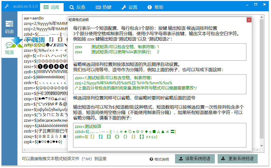Click the zzrq date phrase line
The width and height of the screenshot is (271, 168).
46,24
